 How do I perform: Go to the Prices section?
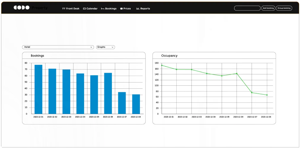pos(125,9)
